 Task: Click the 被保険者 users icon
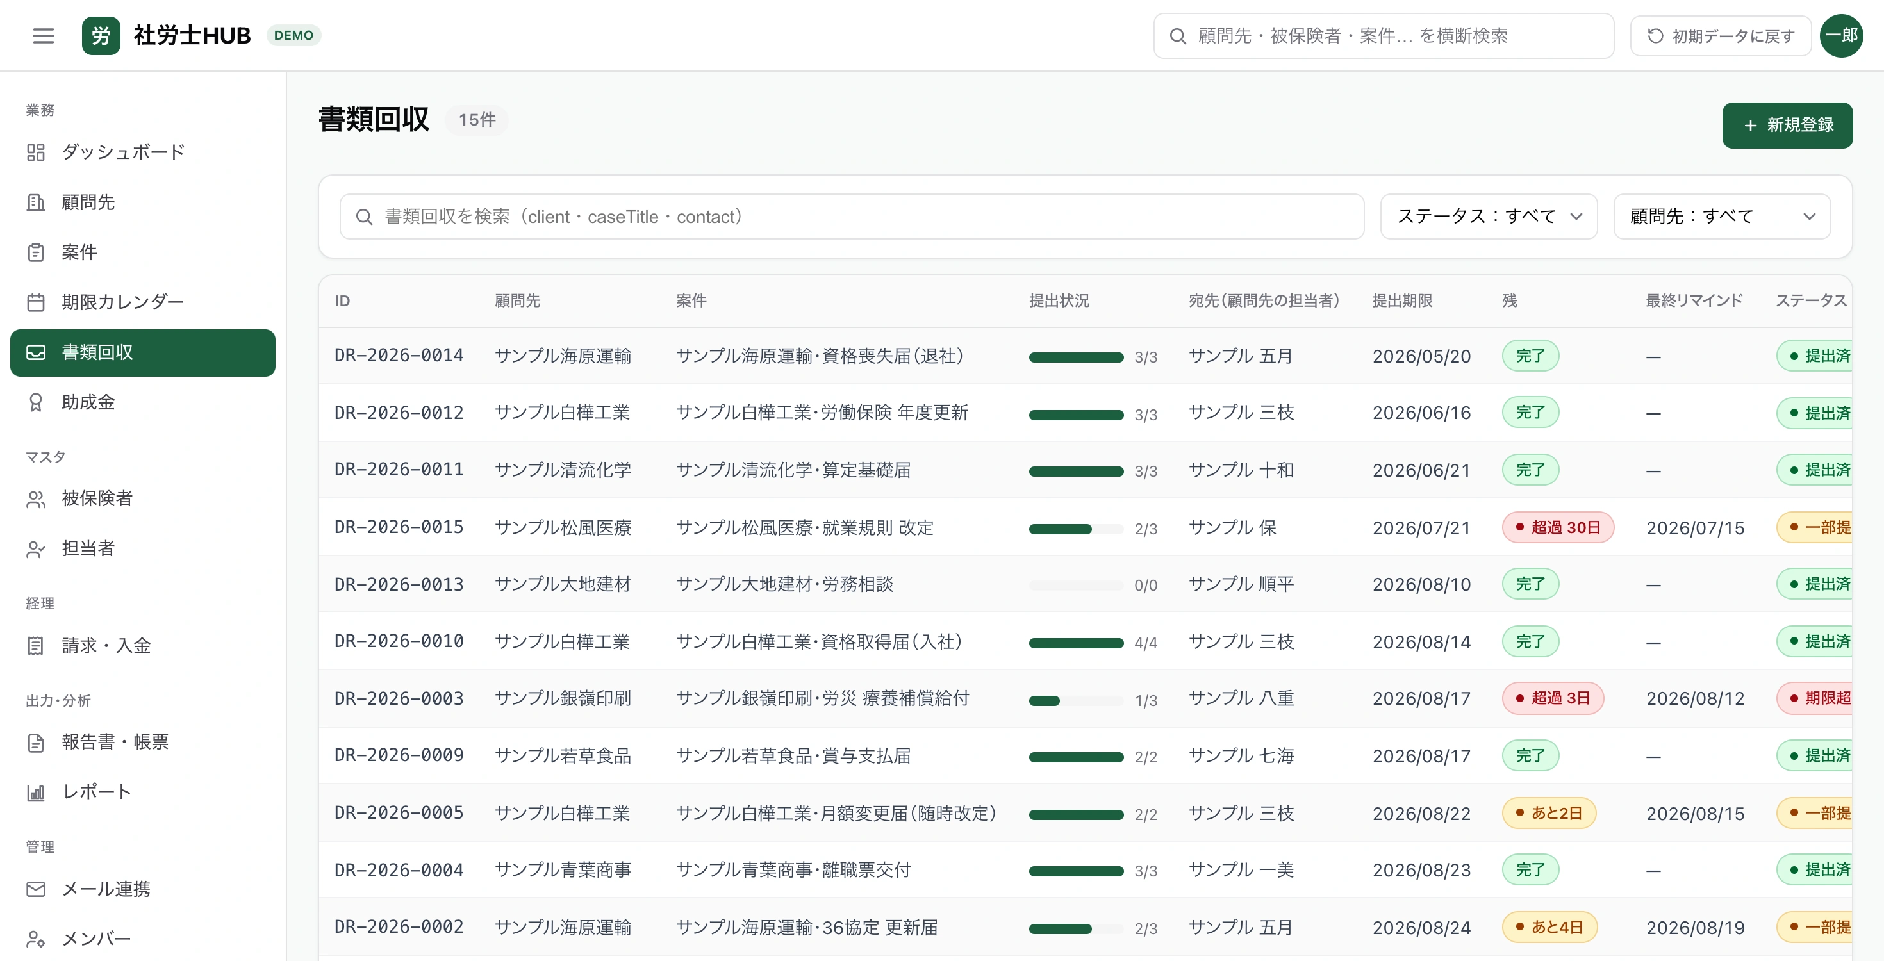coord(36,499)
